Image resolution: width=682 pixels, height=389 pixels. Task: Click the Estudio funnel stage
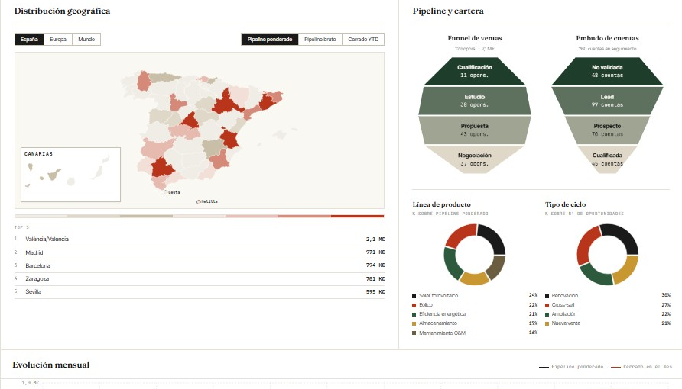(475, 101)
